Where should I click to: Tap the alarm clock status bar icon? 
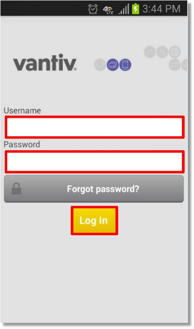[x=93, y=9]
